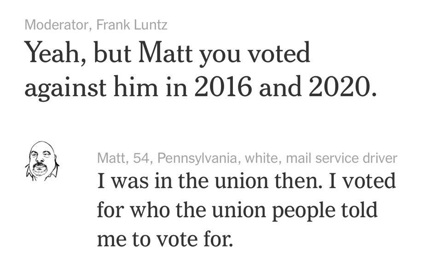This screenshot has height=268, width=423.
Task: Select the line "for who the union people told"
Action: (x=237, y=210)
